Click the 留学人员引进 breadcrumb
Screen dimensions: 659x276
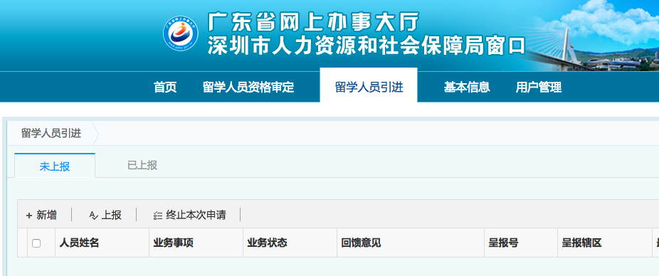pos(51,134)
